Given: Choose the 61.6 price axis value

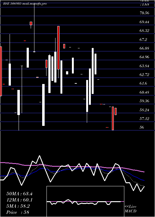Looking at the screenshot, I should click(143, 83).
